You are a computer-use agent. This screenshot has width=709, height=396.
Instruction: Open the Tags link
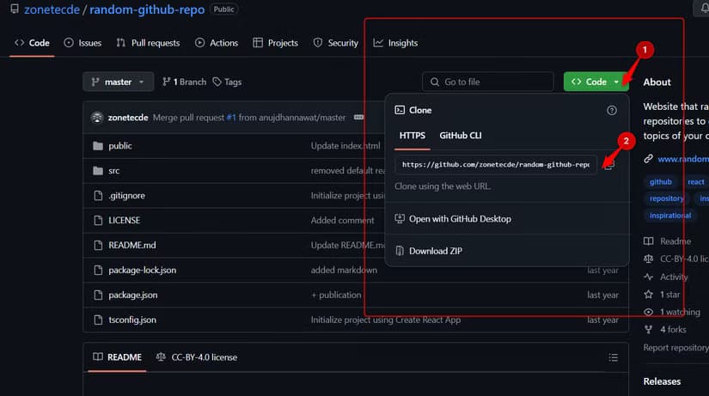227,82
